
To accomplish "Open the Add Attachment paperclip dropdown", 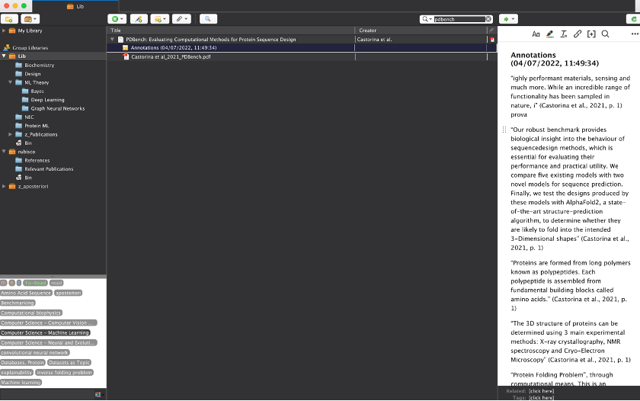I will [x=181, y=19].
